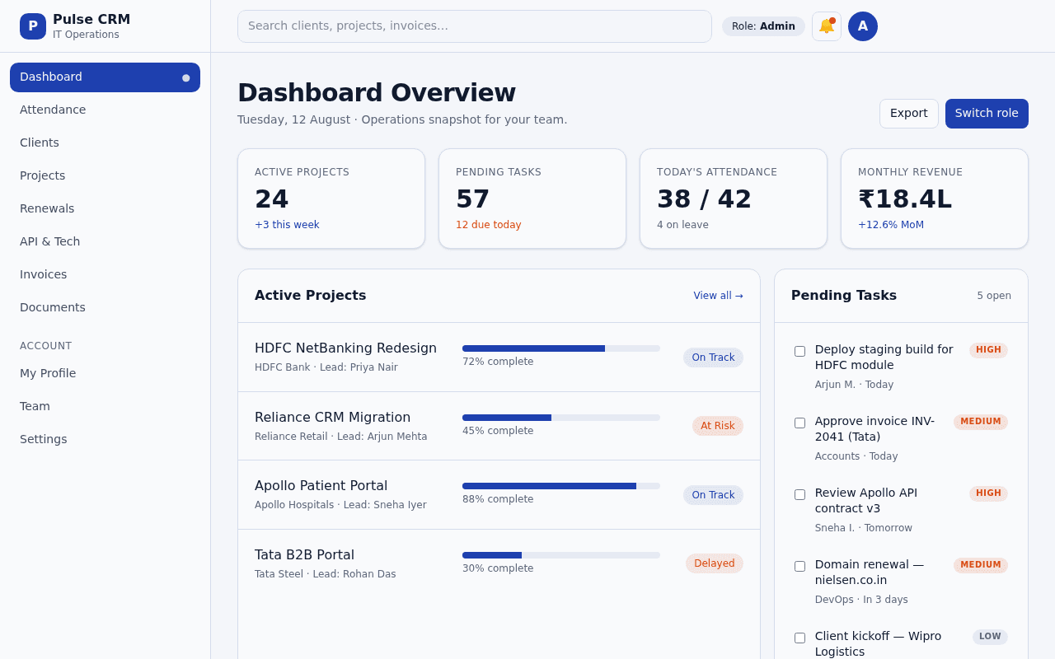1055x659 pixels.
Task: Check the Deploy staging build task
Action: [x=799, y=351]
